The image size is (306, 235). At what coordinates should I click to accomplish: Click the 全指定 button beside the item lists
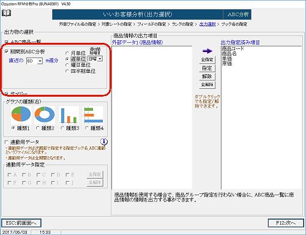tap(207, 59)
